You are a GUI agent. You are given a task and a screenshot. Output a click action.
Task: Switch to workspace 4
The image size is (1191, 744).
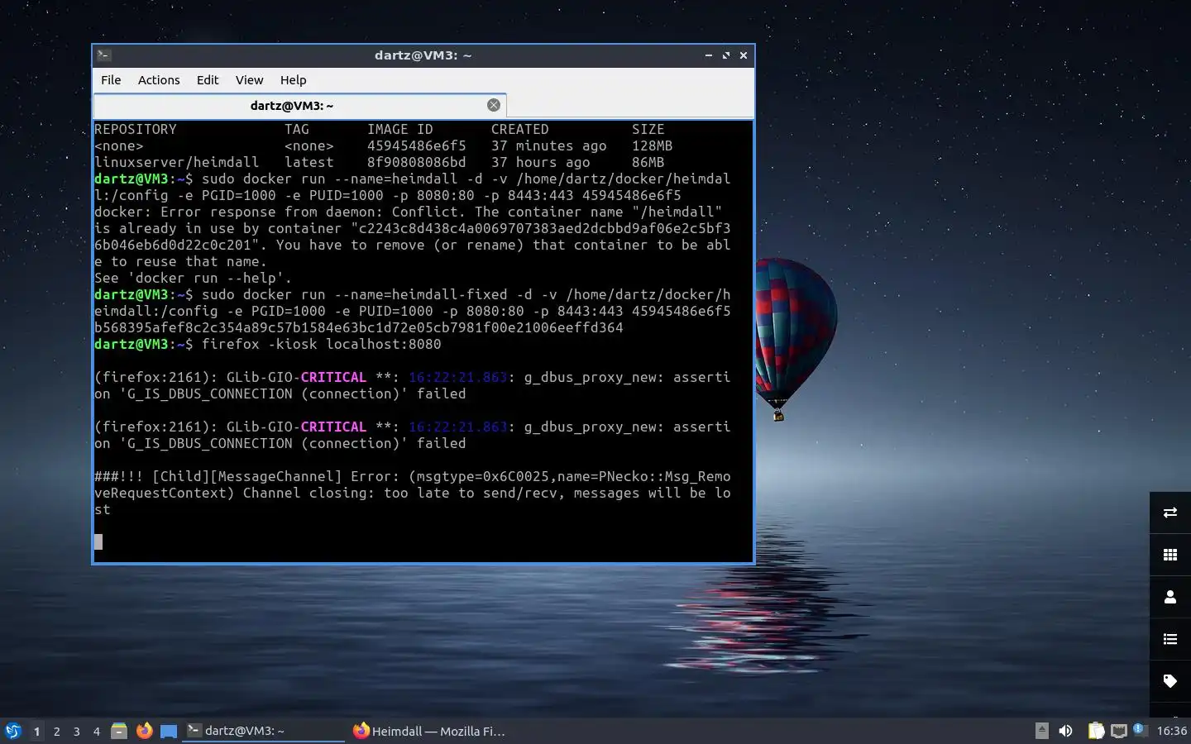(x=96, y=732)
